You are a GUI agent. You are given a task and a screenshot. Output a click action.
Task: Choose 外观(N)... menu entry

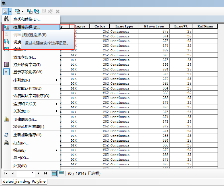click(31, 166)
